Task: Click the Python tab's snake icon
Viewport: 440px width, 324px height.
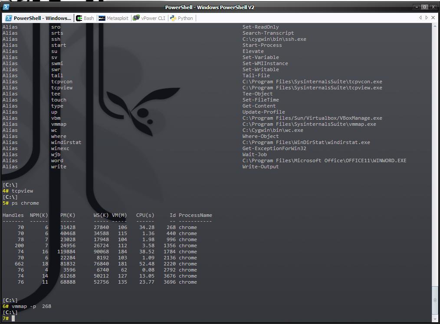Action: pyautogui.click(x=173, y=18)
